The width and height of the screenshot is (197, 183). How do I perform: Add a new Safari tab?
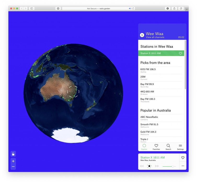[x=187, y=9]
